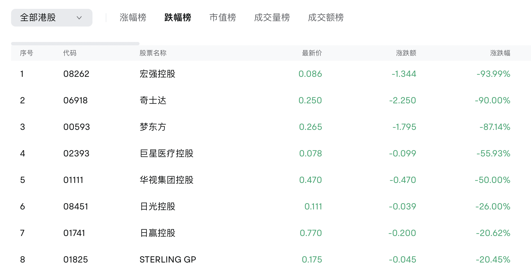Screen dimensions: 531x273
Task: Switch to the 涨幅榜 tab
Action: [x=133, y=18]
